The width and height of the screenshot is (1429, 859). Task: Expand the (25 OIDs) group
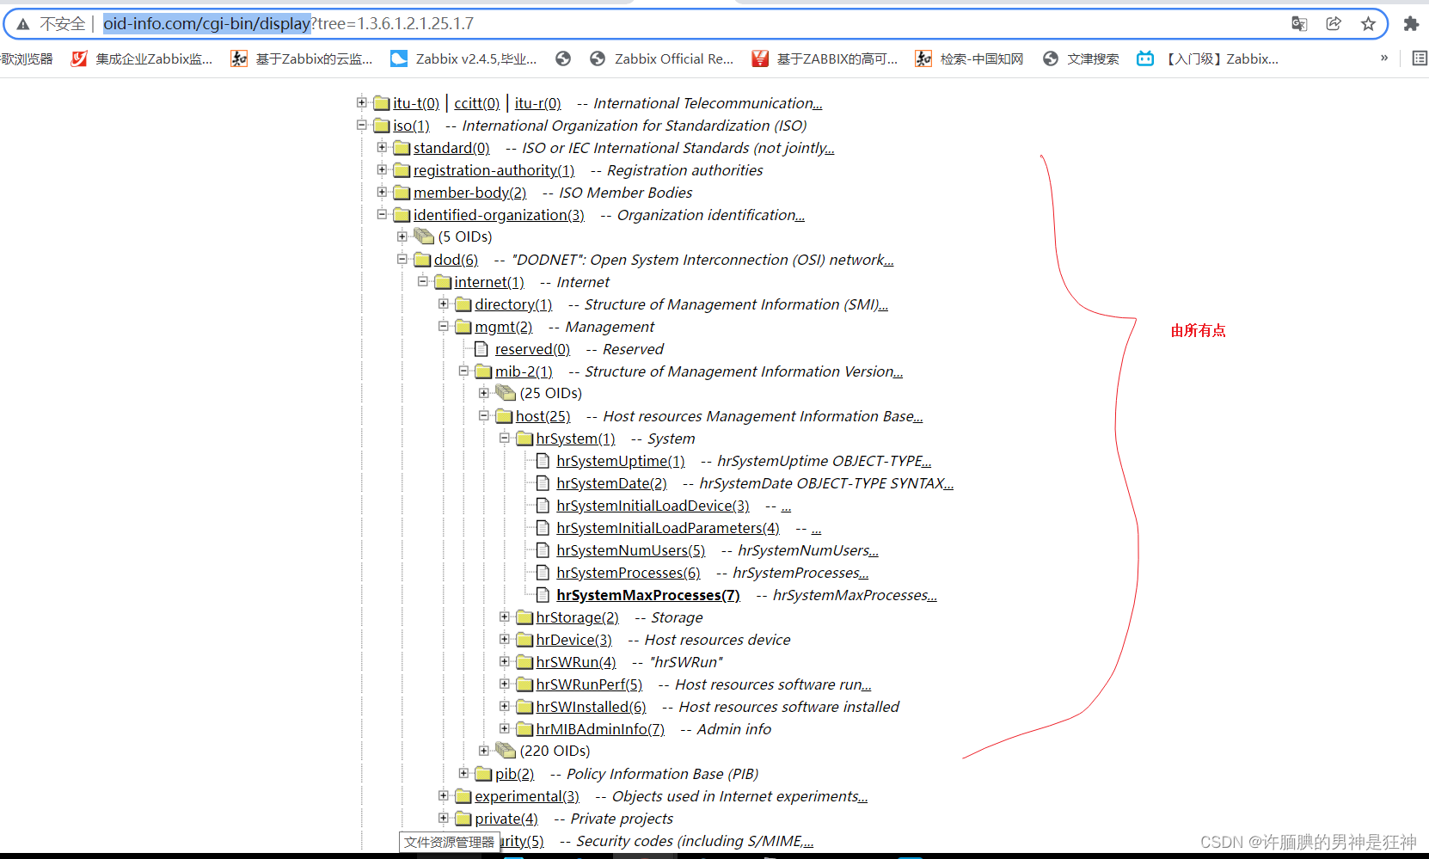(x=484, y=393)
